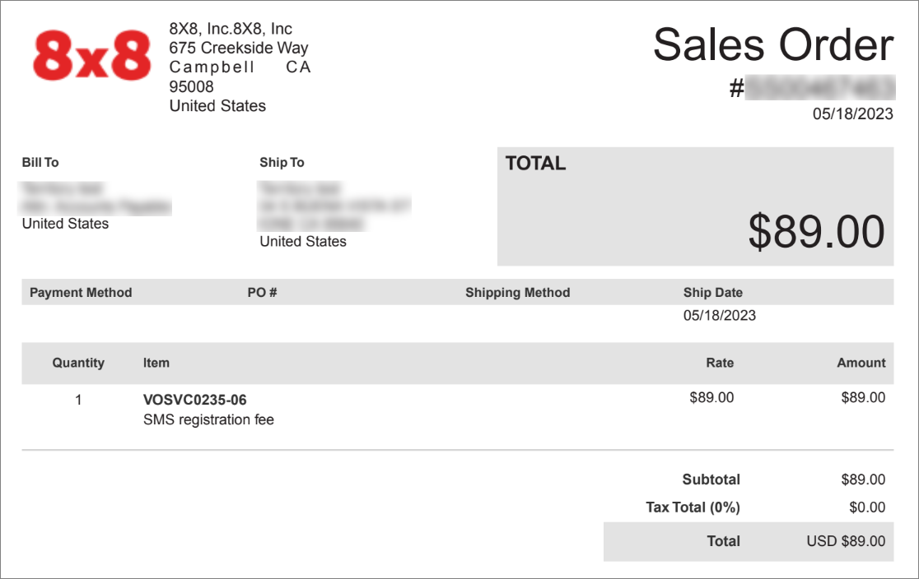Select the ship date value 05/18/2023
The width and height of the screenshot is (919, 579).
(x=720, y=316)
